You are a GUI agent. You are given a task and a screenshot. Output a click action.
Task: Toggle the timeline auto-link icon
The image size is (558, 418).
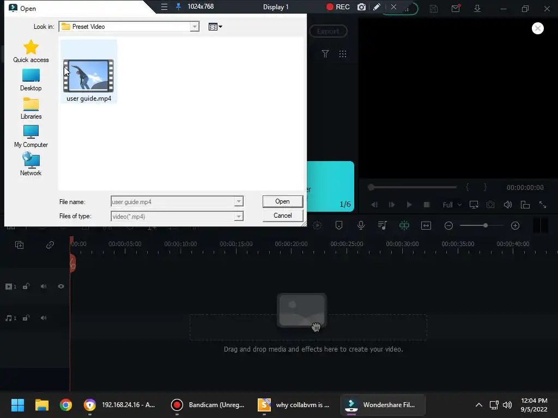point(50,244)
